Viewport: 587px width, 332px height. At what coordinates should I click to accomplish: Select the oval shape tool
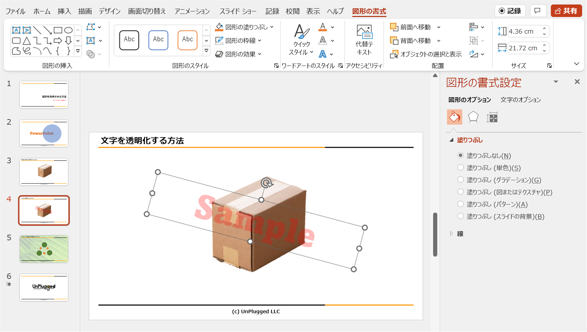[68, 30]
